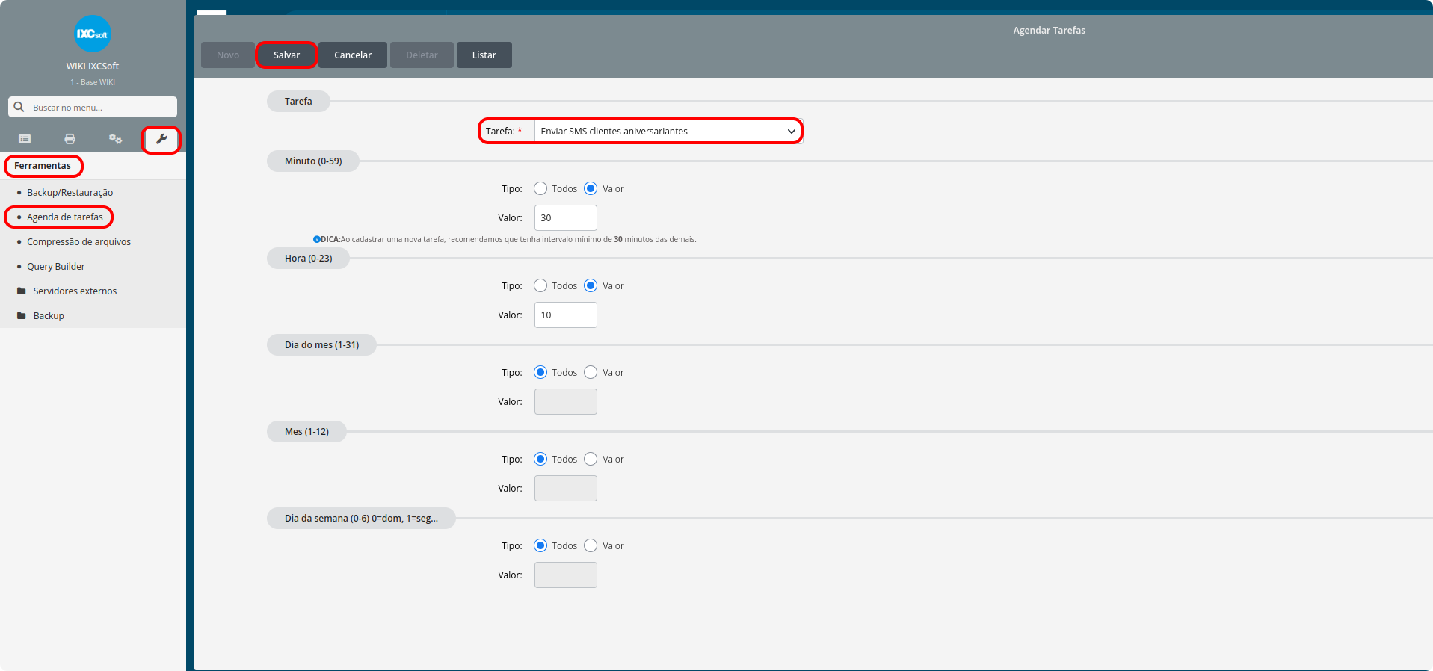Open the list/records sidebar icon
The height and width of the screenshot is (671, 1433).
(25, 139)
